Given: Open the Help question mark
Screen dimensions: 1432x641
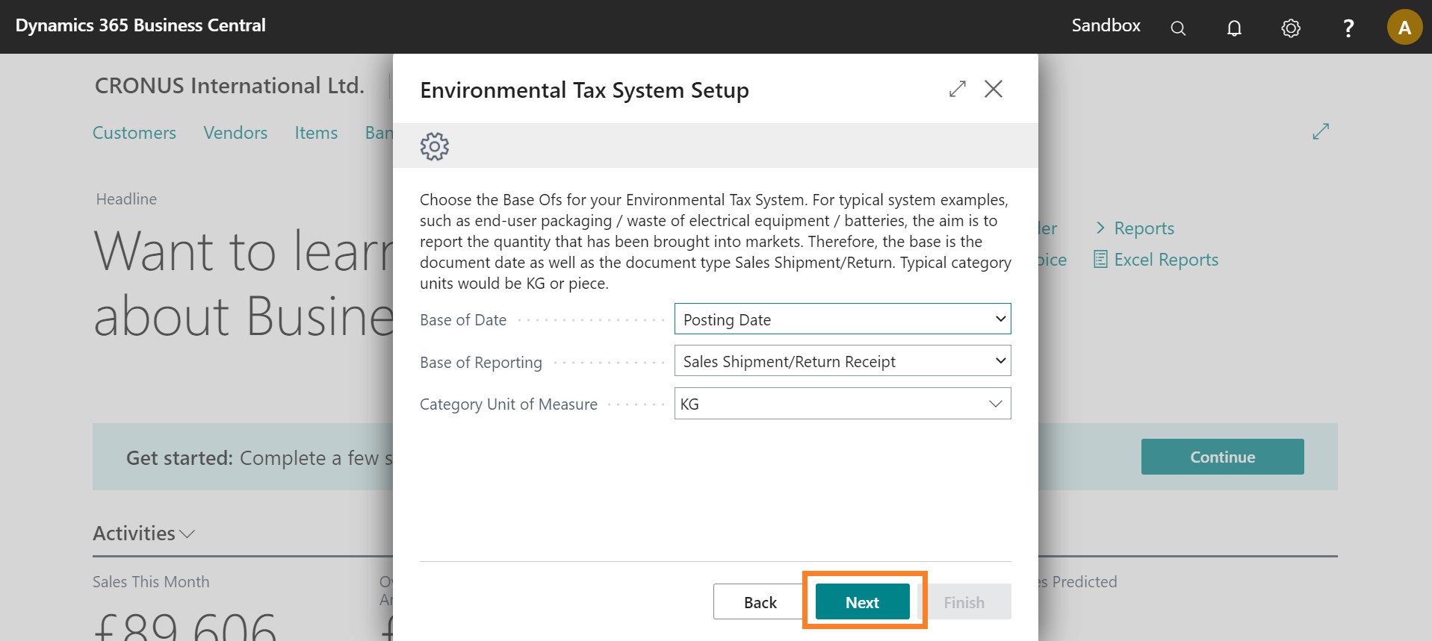Looking at the screenshot, I should point(1348,28).
